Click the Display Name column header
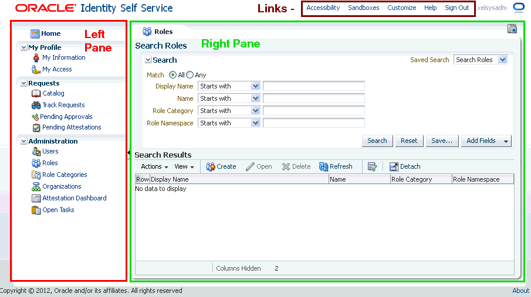The image size is (531, 297). point(239,179)
